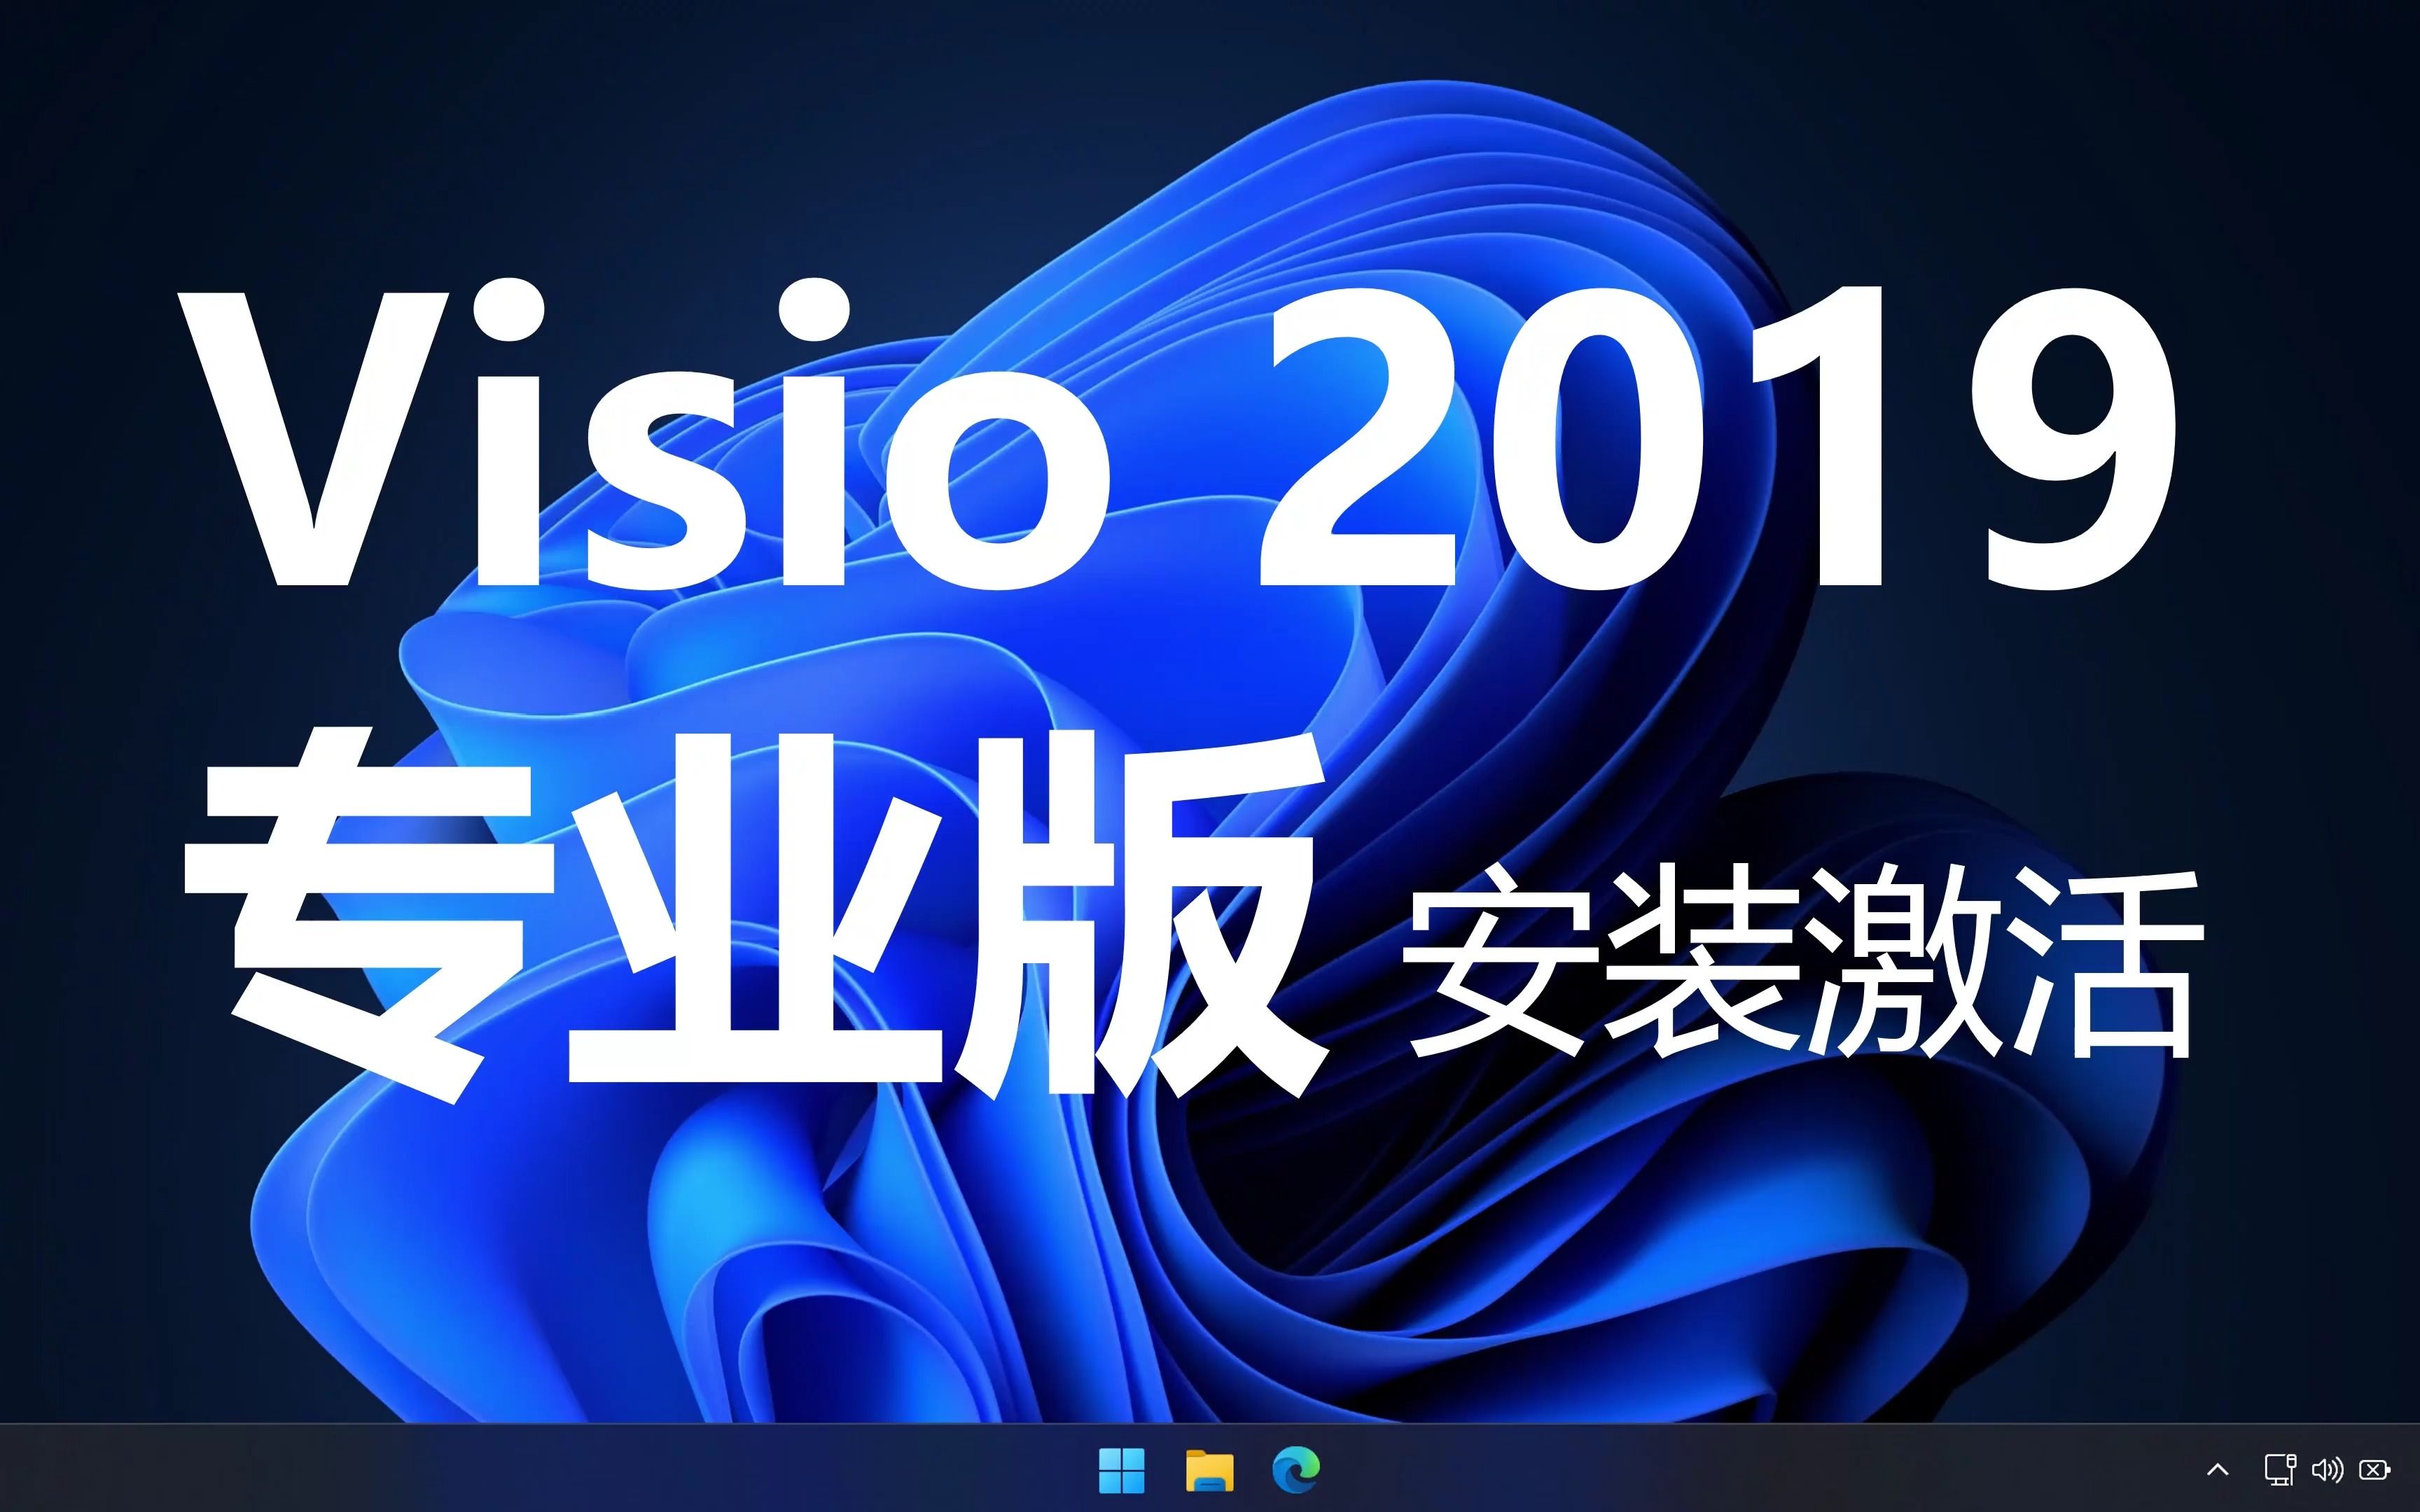Click the battery status tray icon
Image resolution: width=2420 pixels, height=1512 pixels.
point(2375,1469)
